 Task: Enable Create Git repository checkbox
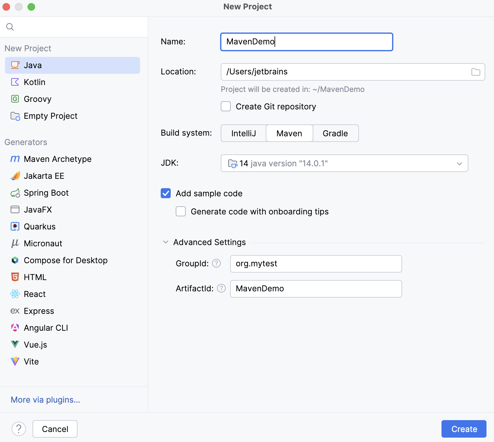[x=226, y=107]
